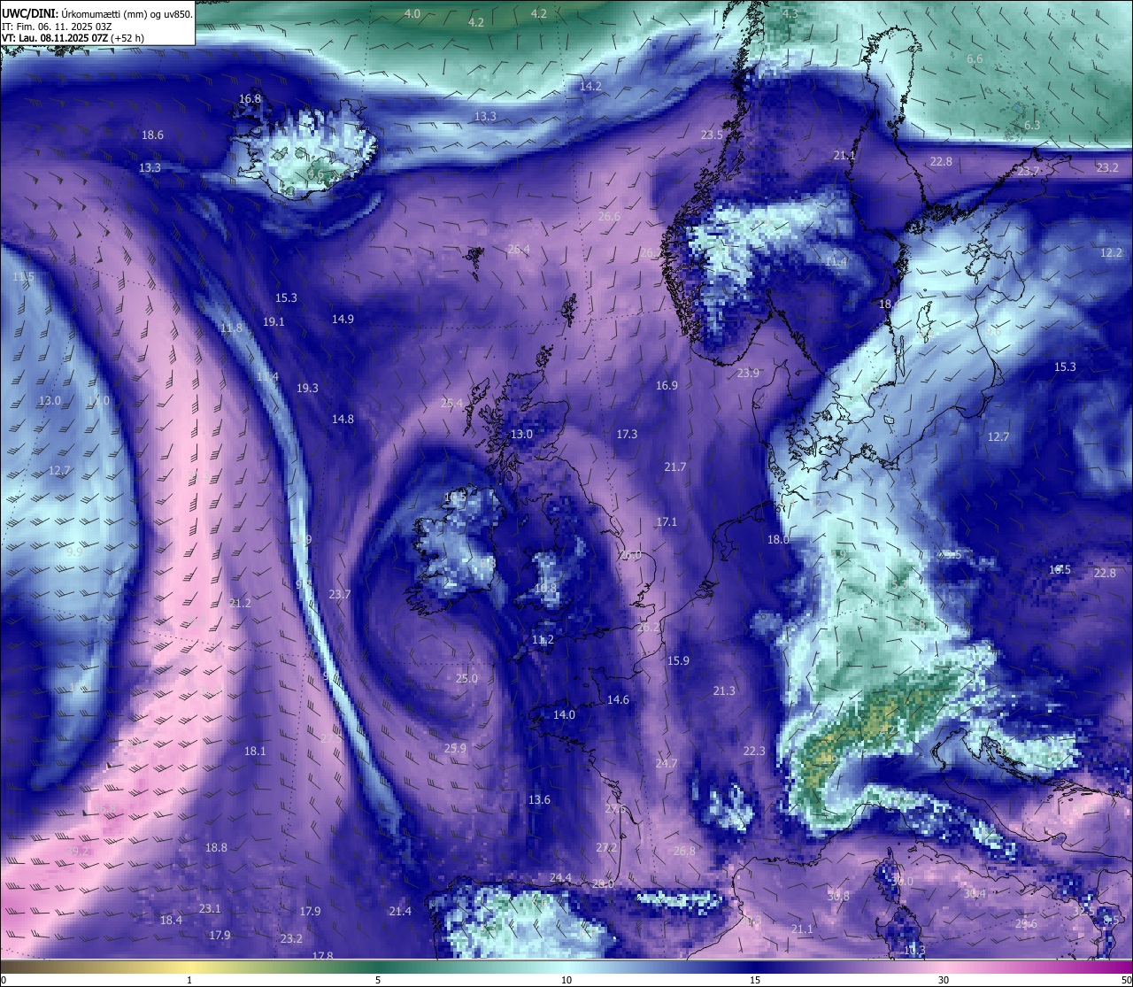This screenshot has width=1133, height=987.
Task: Click the 6.3 value label
Action: (x=1032, y=126)
